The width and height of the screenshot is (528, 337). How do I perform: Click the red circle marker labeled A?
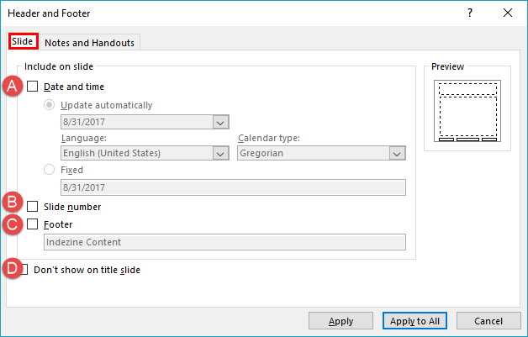click(13, 86)
